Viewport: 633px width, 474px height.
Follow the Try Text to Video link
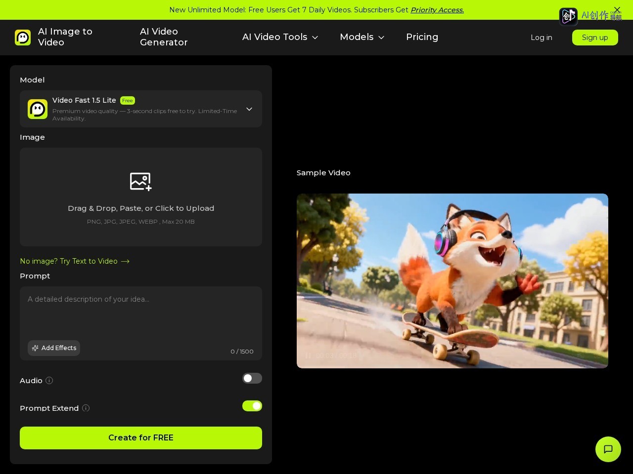click(75, 261)
